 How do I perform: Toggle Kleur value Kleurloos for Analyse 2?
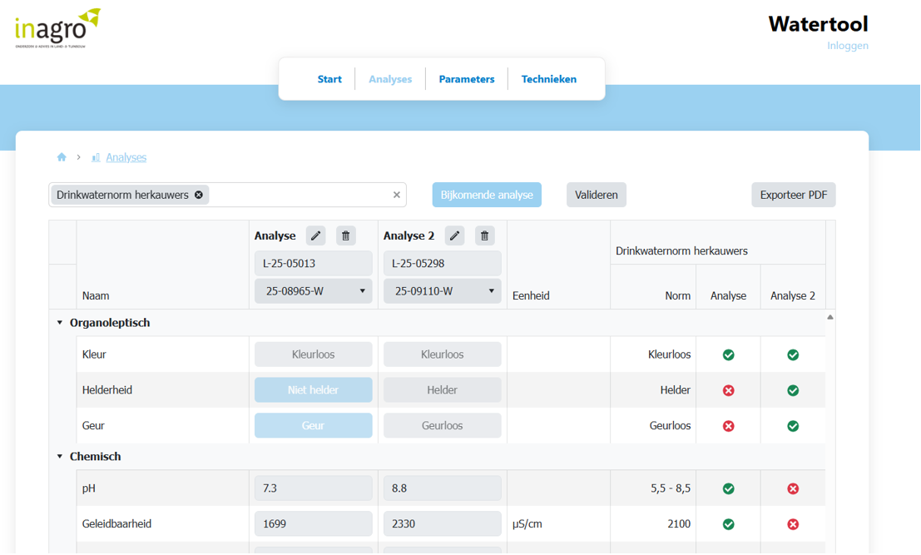443,354
